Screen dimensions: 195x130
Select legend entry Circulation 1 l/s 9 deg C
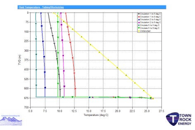coord(150,17)
